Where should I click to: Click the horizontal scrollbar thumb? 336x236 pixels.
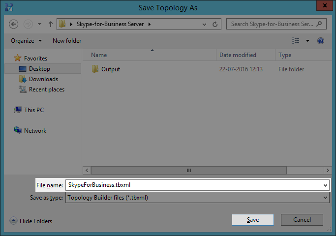tap(189, 171)
